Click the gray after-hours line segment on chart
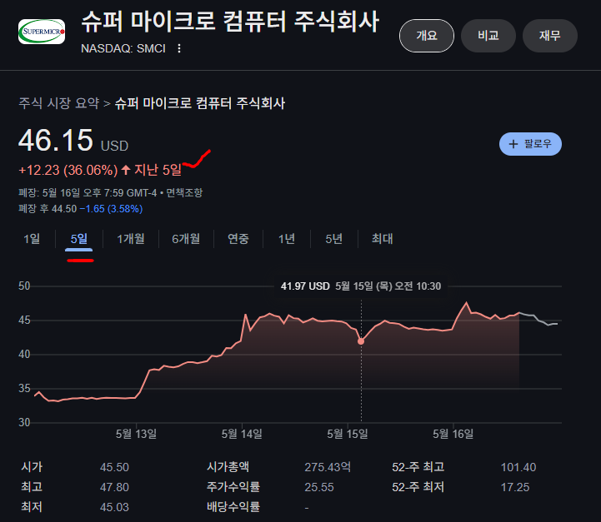The height and width of the screenshot is (522, 601). 538,319
